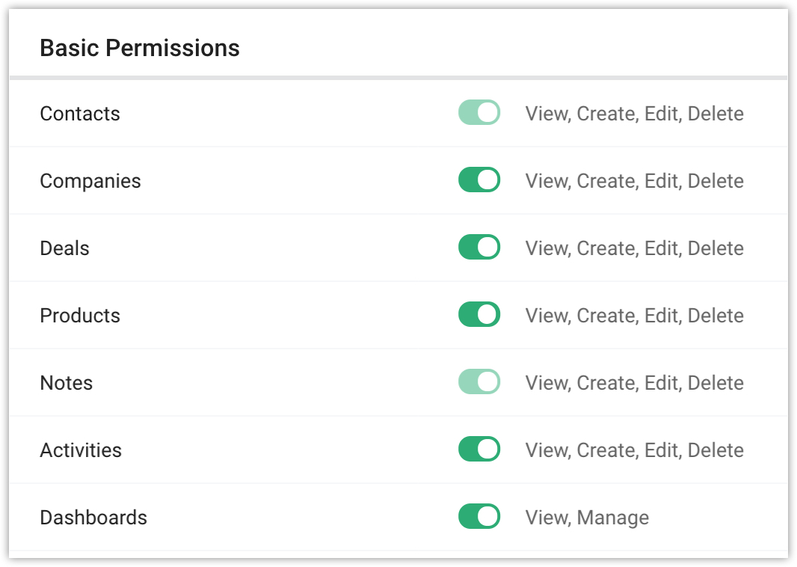
Task: Turn off the Deals permission switch
Action: click(x=478, y=248)
